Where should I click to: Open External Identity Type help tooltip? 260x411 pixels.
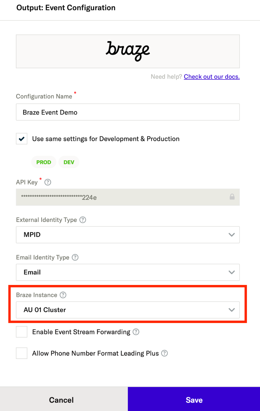[x=83, y=220]
